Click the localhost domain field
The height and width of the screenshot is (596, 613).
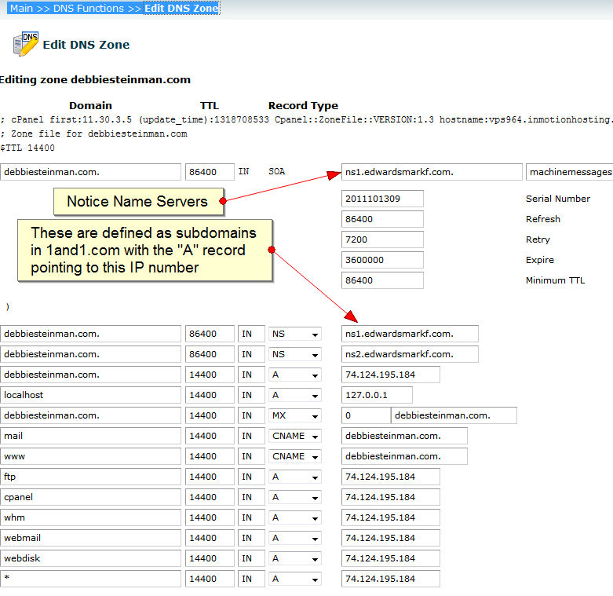click(x=90, y=395)
